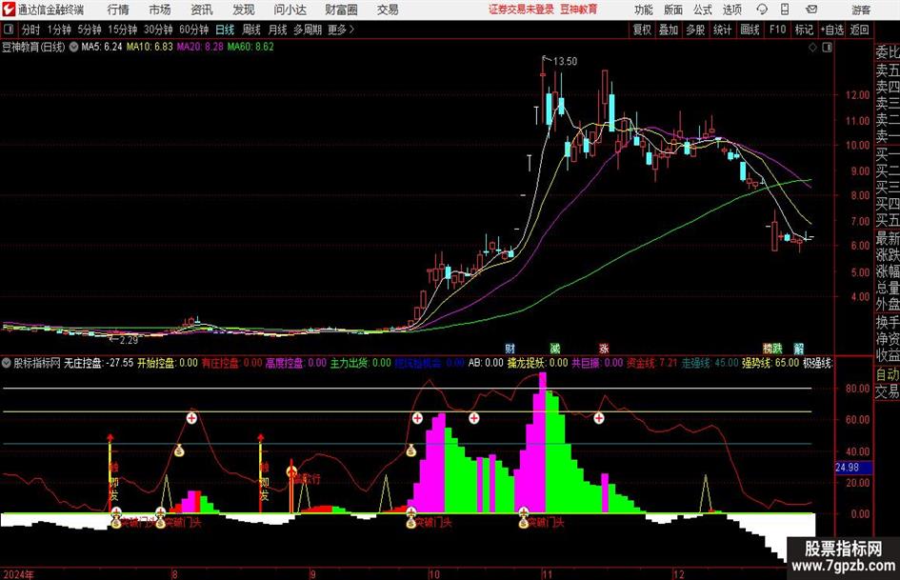Click the 返回 back button
Viewport: 900px width, 580px height.
859,30
